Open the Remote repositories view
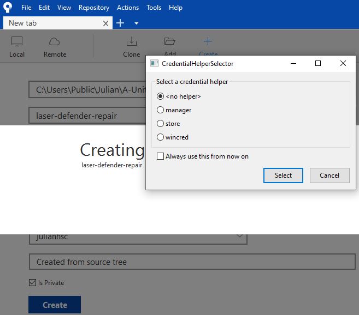 point(55,47)
